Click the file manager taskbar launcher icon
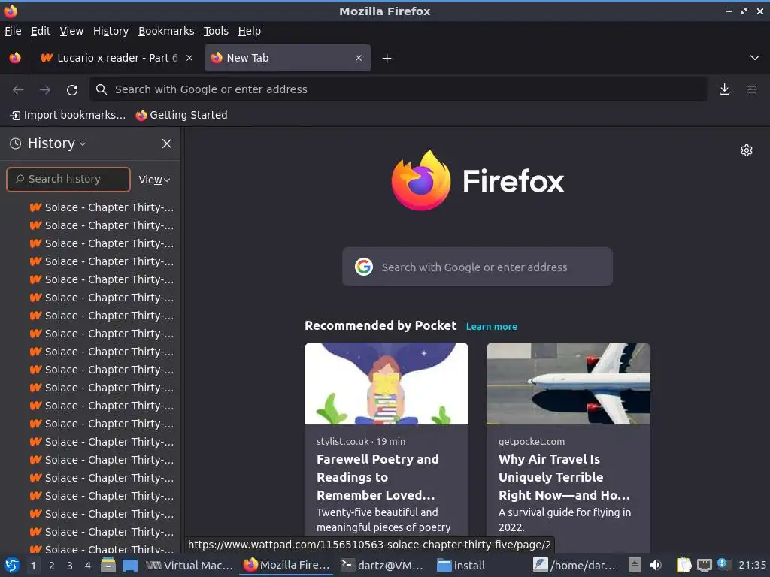This screenshot has height=577, width=770. 108,565
